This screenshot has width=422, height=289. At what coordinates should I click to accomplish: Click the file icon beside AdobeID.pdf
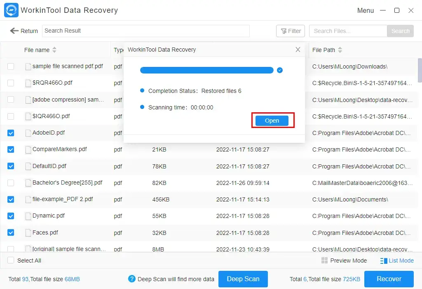[x=28, y=133]
